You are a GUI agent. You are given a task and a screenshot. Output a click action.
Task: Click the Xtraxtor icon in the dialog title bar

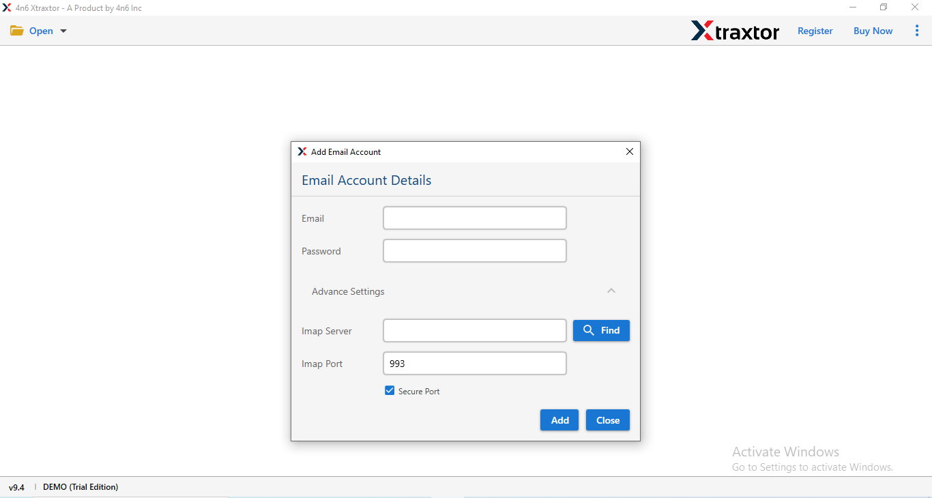(x=302, y=151)
